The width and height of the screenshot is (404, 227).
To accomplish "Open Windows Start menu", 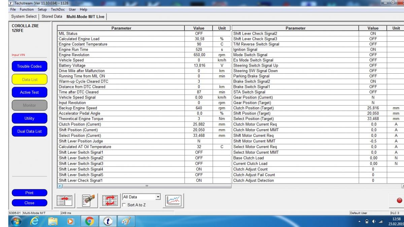I will tap(16, 221).
